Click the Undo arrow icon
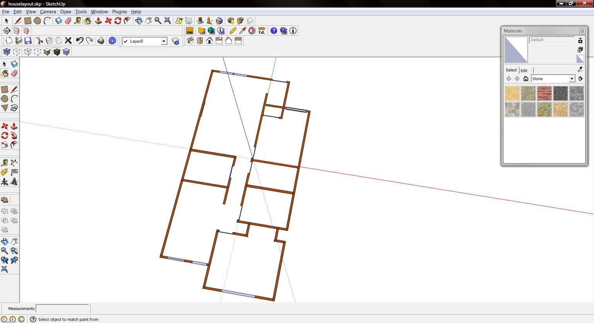Screen dimensions: 594x323 80,41
